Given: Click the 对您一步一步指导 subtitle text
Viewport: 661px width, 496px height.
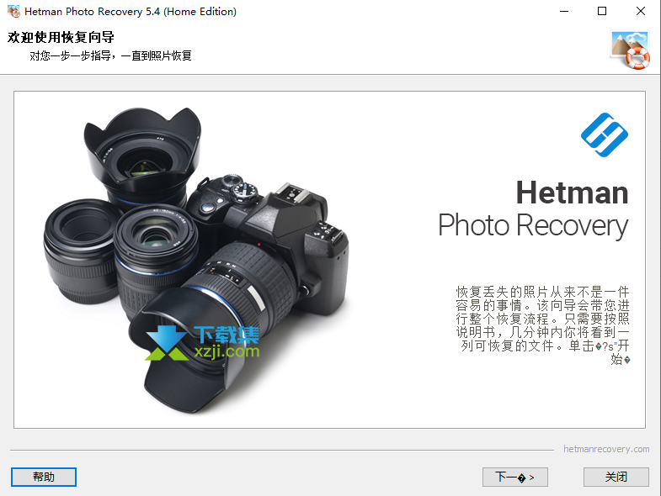Looking at the screenshot, I should (110, 55).
